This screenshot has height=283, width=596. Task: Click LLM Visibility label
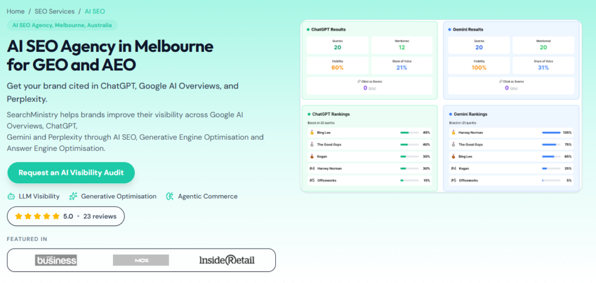click(39, 196)
